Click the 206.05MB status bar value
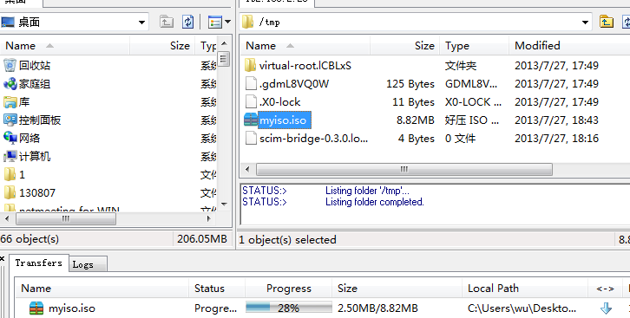630x318 pixels. click(202, 239)
